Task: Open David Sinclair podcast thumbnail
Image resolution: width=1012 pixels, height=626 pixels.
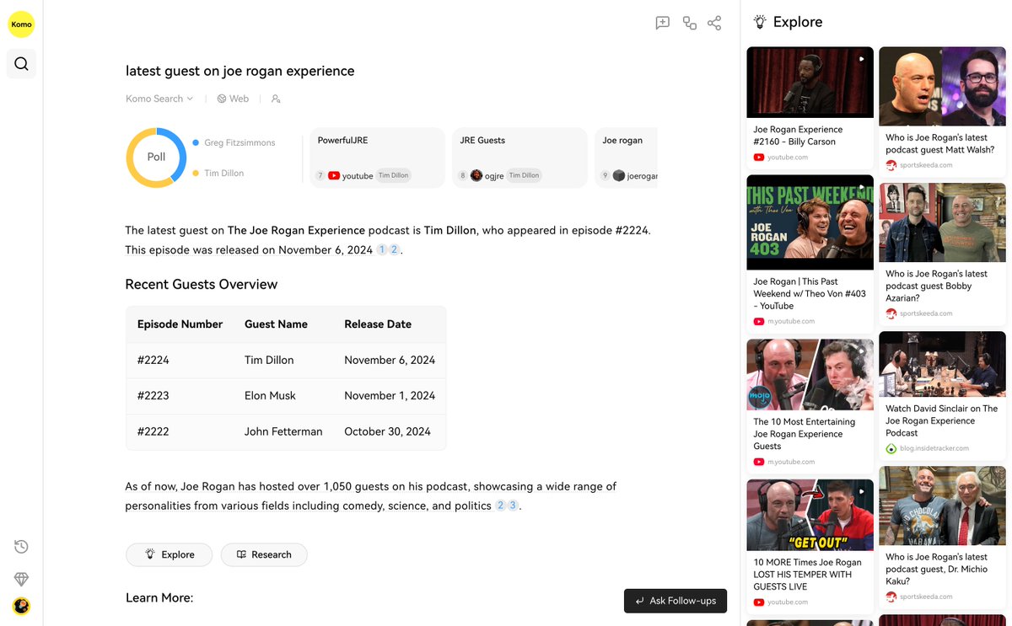Action: pos(942,364)
